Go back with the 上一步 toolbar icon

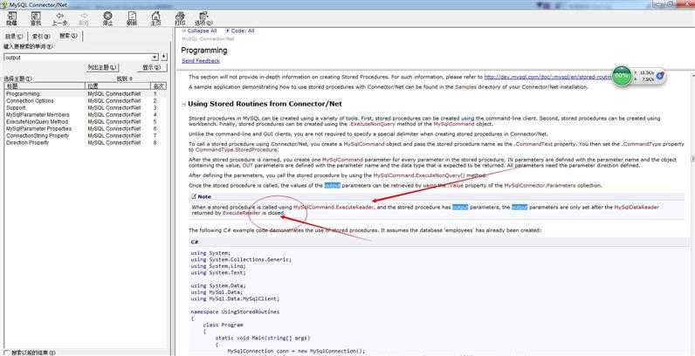[x=59, y=18]
